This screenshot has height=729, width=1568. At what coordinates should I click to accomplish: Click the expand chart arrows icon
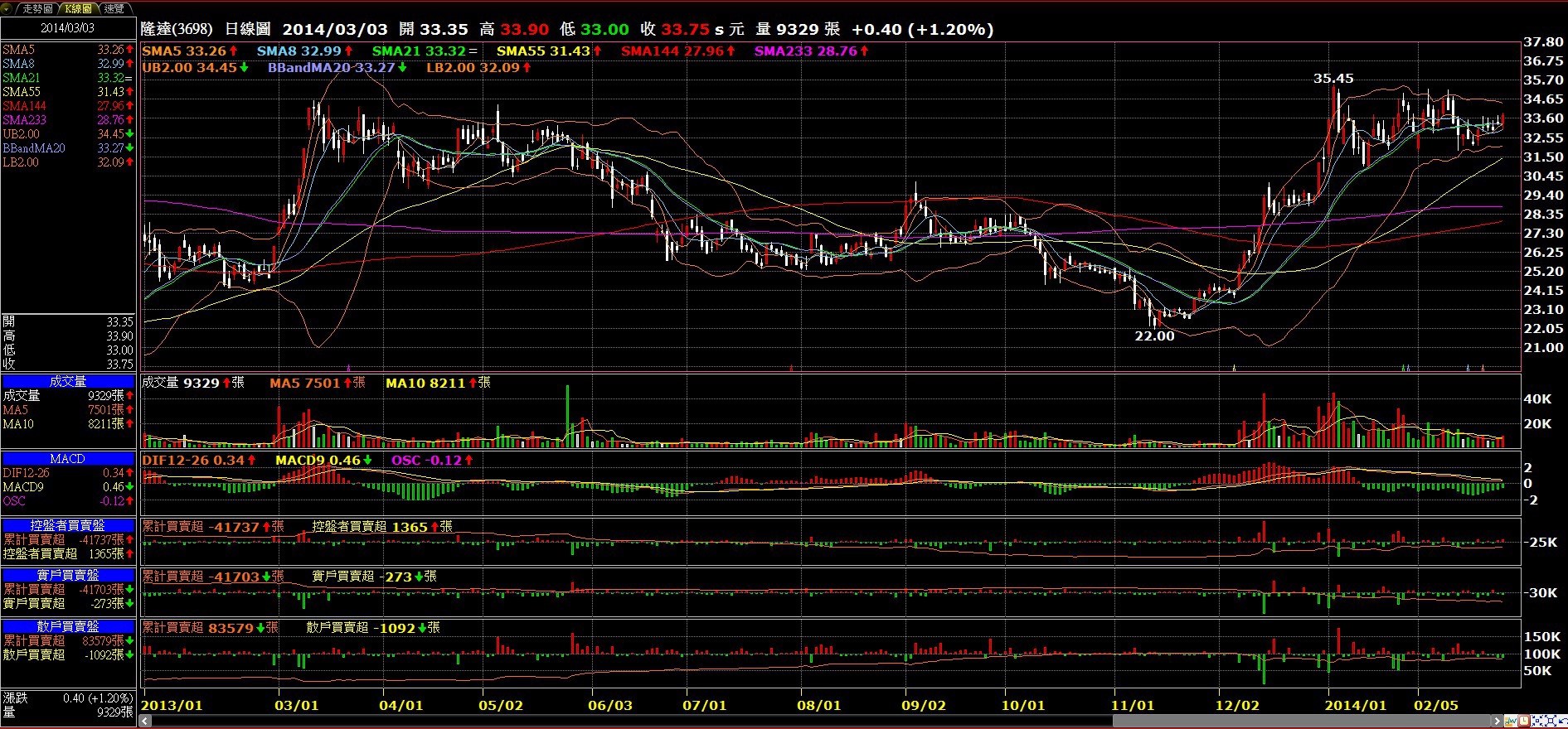(1551, 721)
